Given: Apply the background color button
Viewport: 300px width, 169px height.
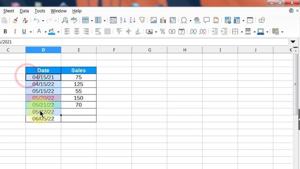Looking at the screenshot, I should pos(52,31).
